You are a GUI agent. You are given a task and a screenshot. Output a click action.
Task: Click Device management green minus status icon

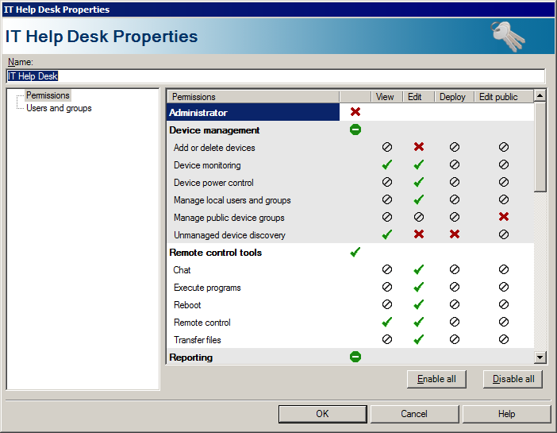pos(355,130)
